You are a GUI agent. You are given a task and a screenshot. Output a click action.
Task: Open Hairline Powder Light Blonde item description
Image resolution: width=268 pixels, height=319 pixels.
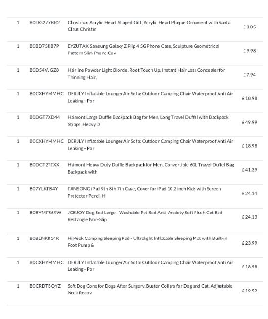tap(146, 74)
